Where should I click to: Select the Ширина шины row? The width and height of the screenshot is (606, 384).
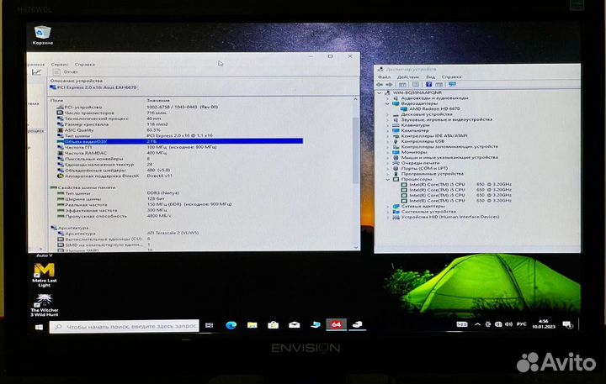(111, 199)
